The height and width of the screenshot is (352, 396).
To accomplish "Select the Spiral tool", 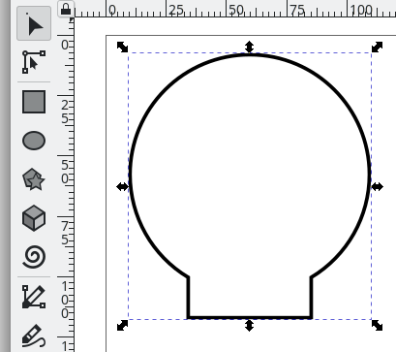I will [34, 257].
